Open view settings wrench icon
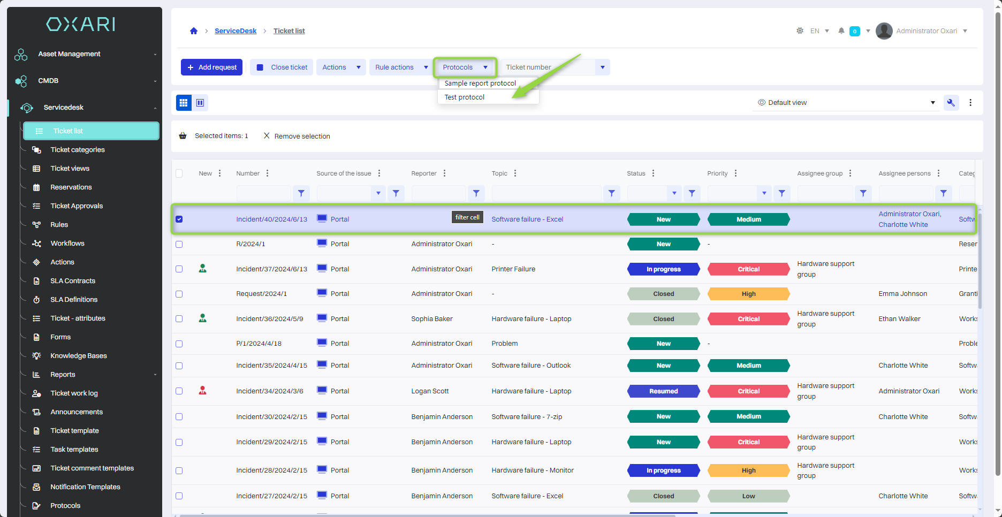The width and height of the screenshot is (1002, 517). (951, 103)
